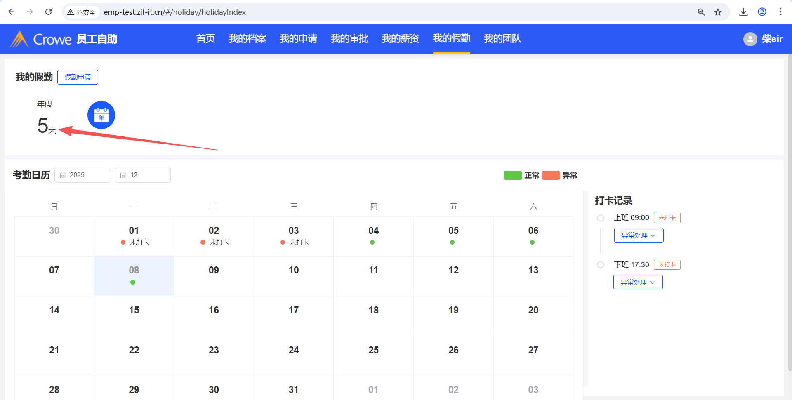Image resolution: width=792 pixels, height=400 pixels.
Task: Click the blue annual leave calendar icon
Action: click(101, 115)
